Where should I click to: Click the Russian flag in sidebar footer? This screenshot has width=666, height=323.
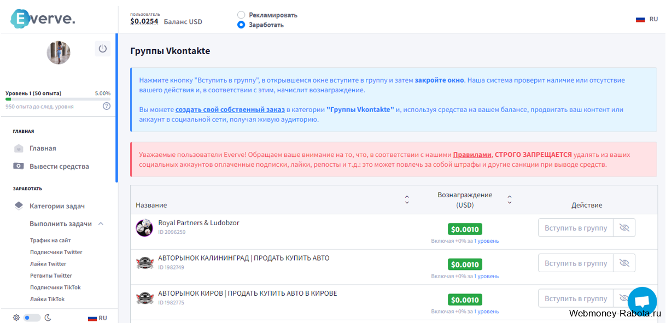click(92, 318)
